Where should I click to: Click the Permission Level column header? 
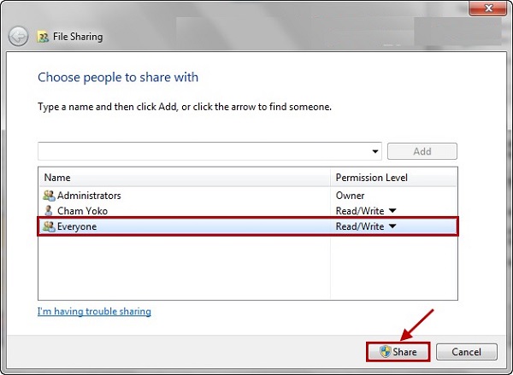tap(372, 178)
